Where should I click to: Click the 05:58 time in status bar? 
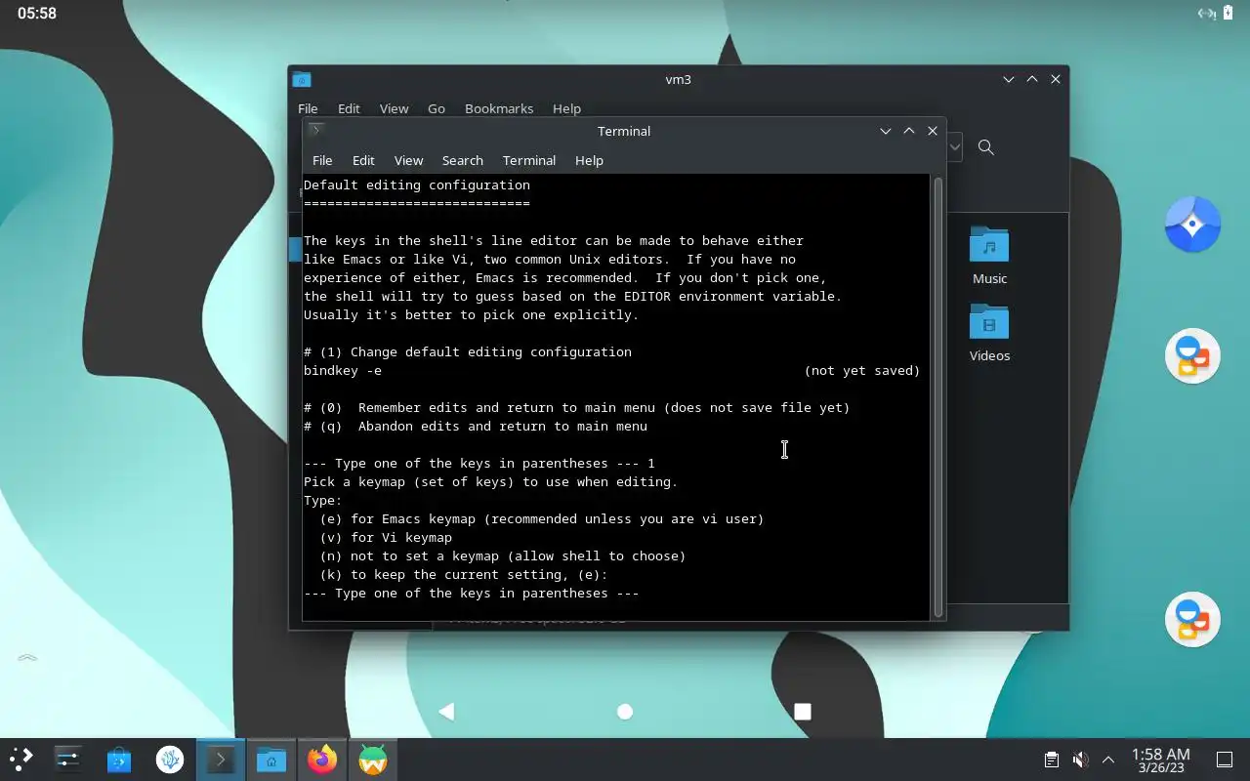coord(37,14)
